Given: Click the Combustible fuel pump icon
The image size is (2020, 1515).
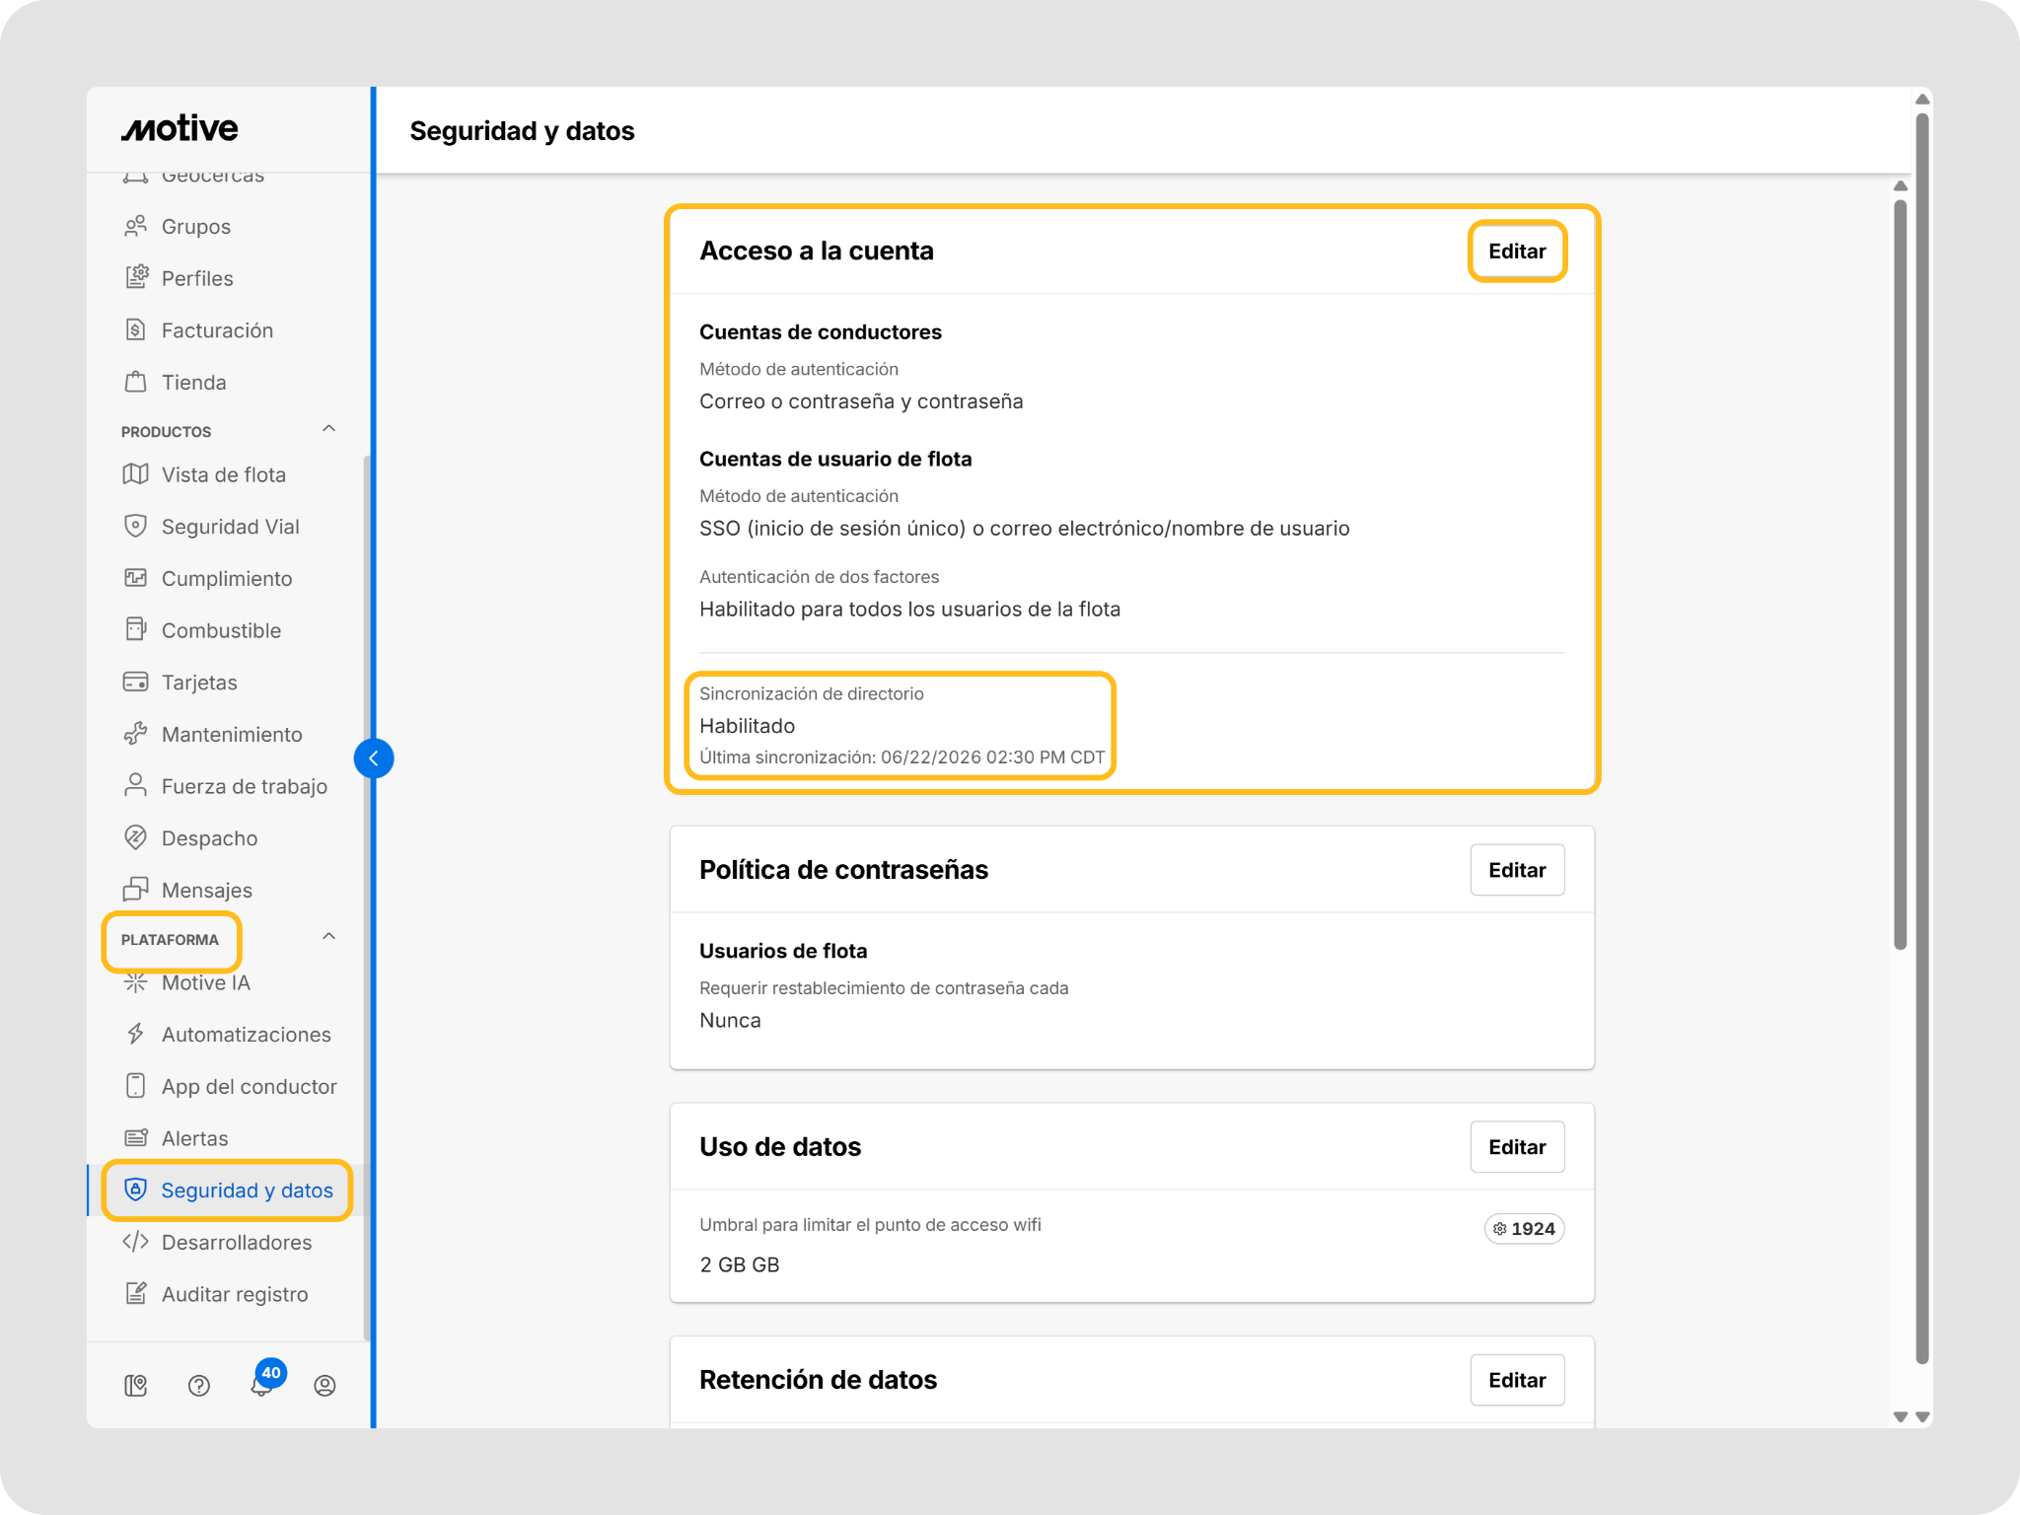Looking at the screenshot, I should click(x=136, y=630).
